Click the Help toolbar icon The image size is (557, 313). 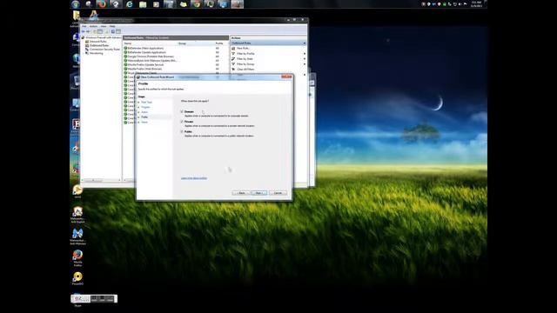click(113, 31)
